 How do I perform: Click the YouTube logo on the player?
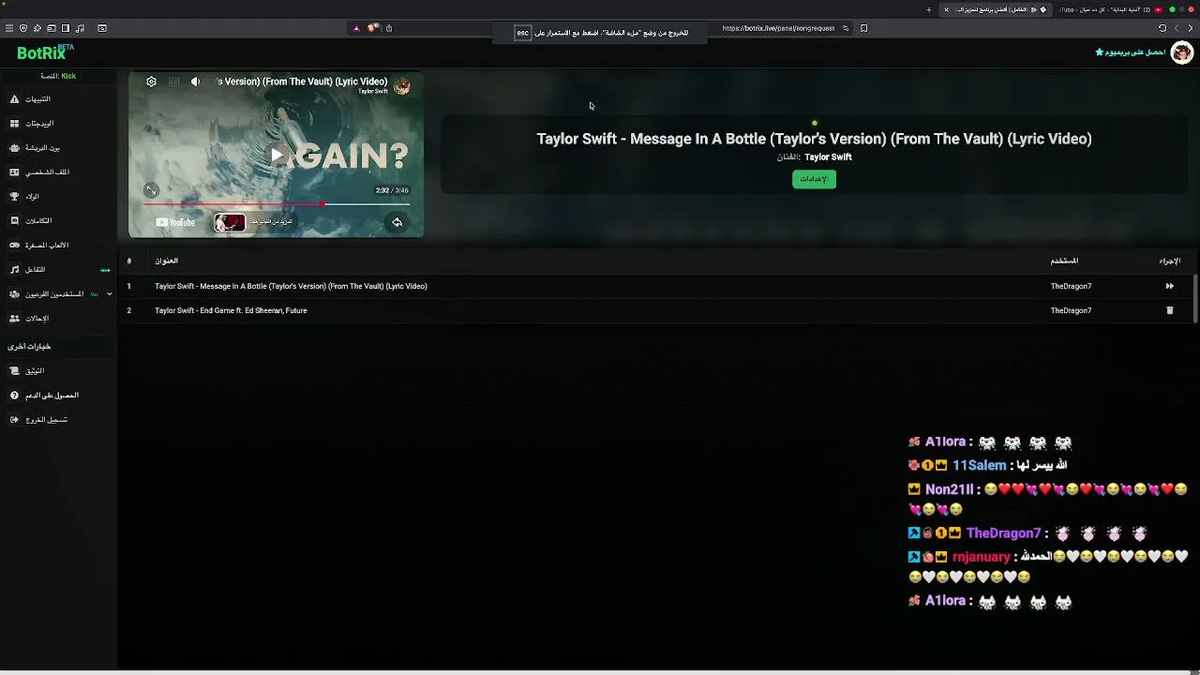(175, 222)
